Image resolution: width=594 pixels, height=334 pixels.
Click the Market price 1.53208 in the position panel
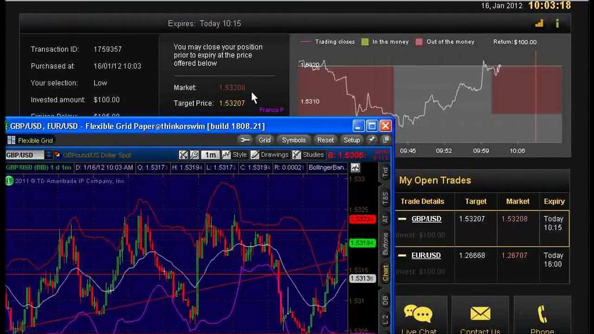(232, 88)
